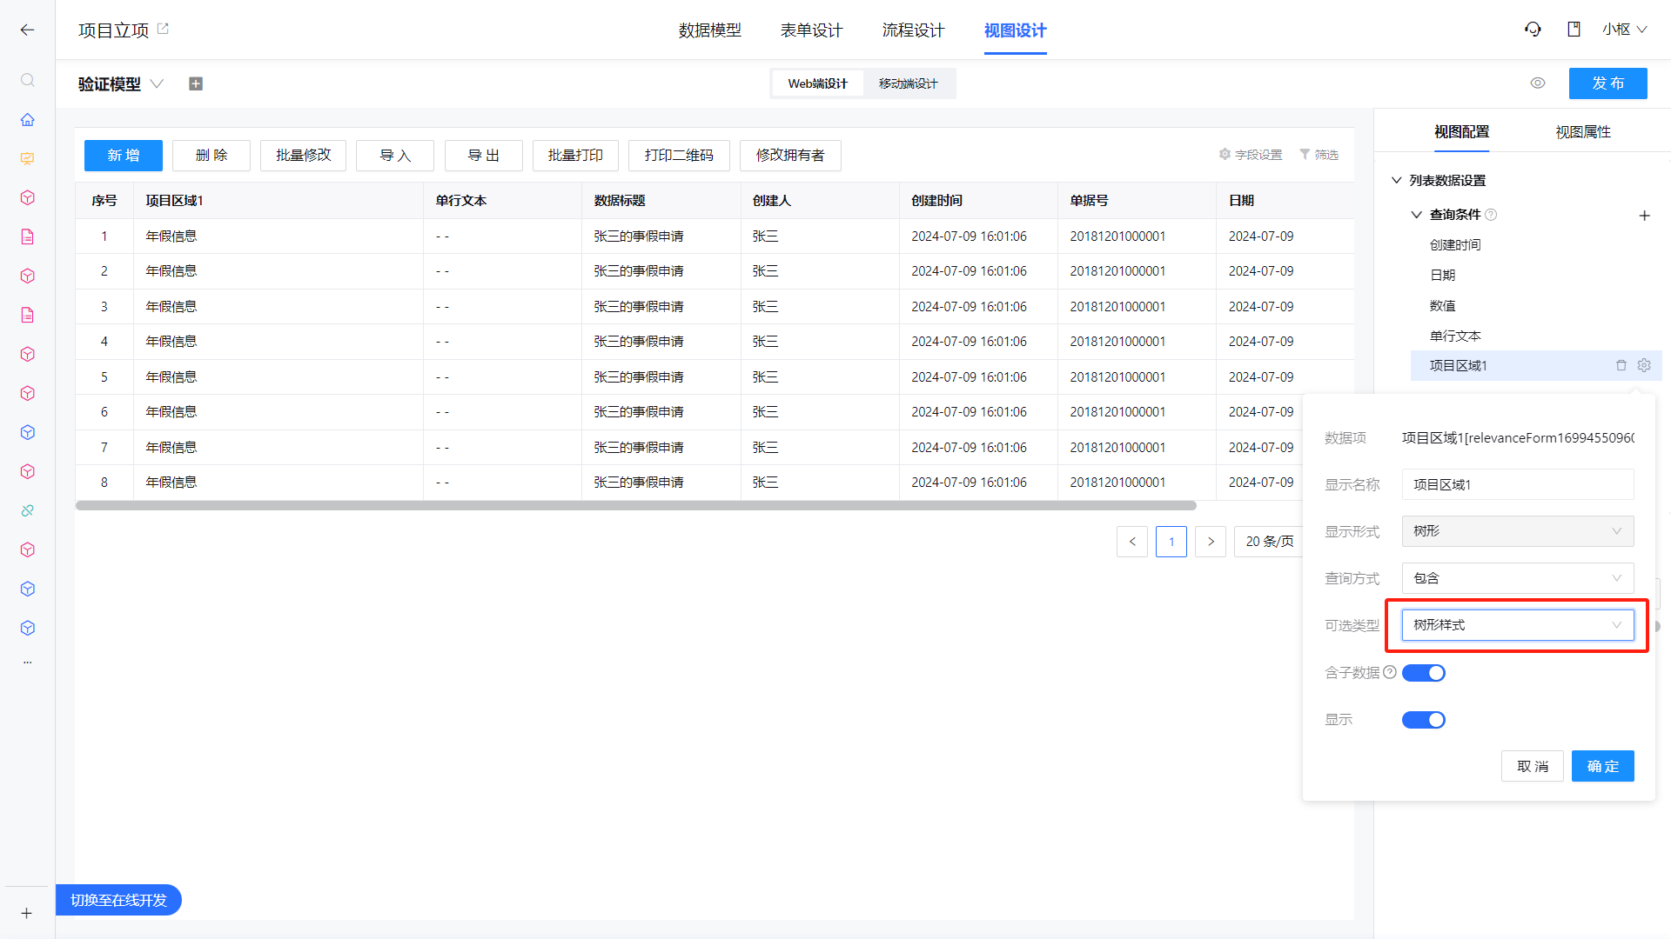
Task: Open the 20 条/页 page size dropdown
Action: pyautogui.click(x=1269, y=542)
